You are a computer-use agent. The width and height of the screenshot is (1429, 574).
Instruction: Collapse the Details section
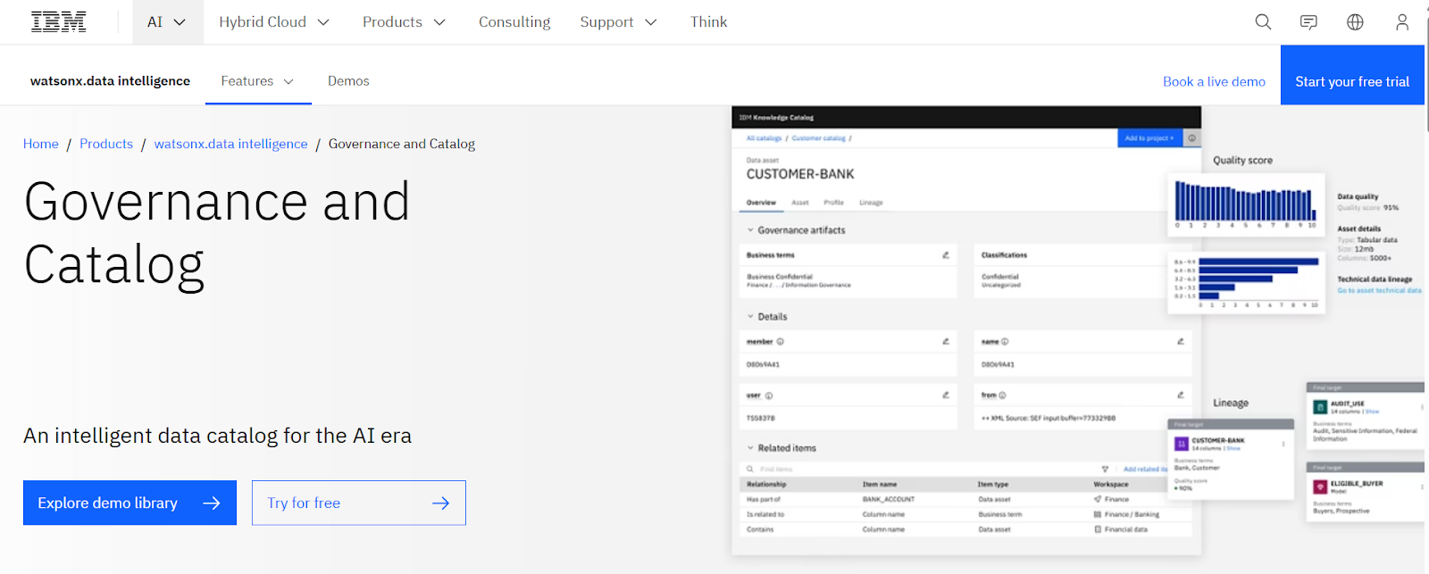(750, 317)
